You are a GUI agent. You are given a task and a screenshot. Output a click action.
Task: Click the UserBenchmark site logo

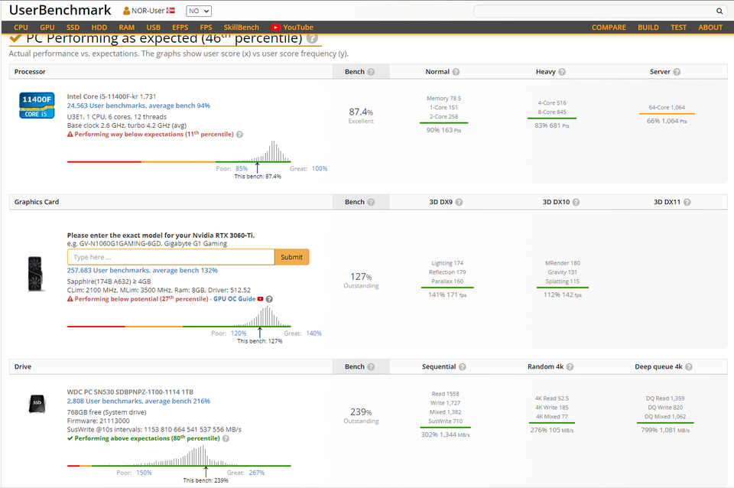click(60, 10)
